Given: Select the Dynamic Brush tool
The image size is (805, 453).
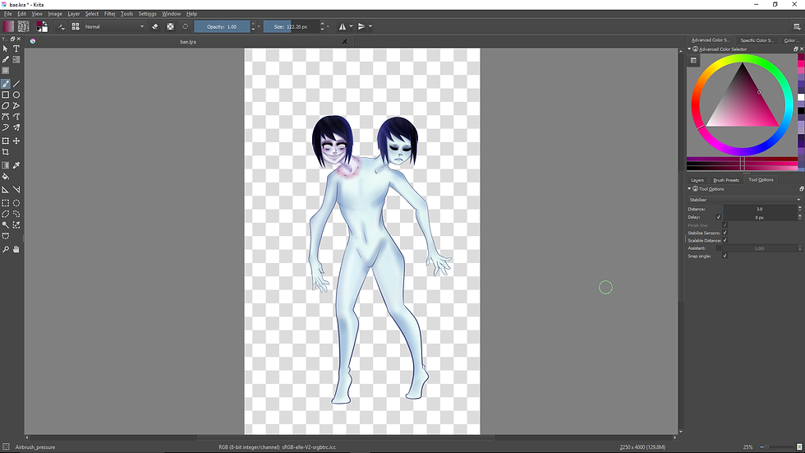Looking at the screenshot, I should point(5,127).
